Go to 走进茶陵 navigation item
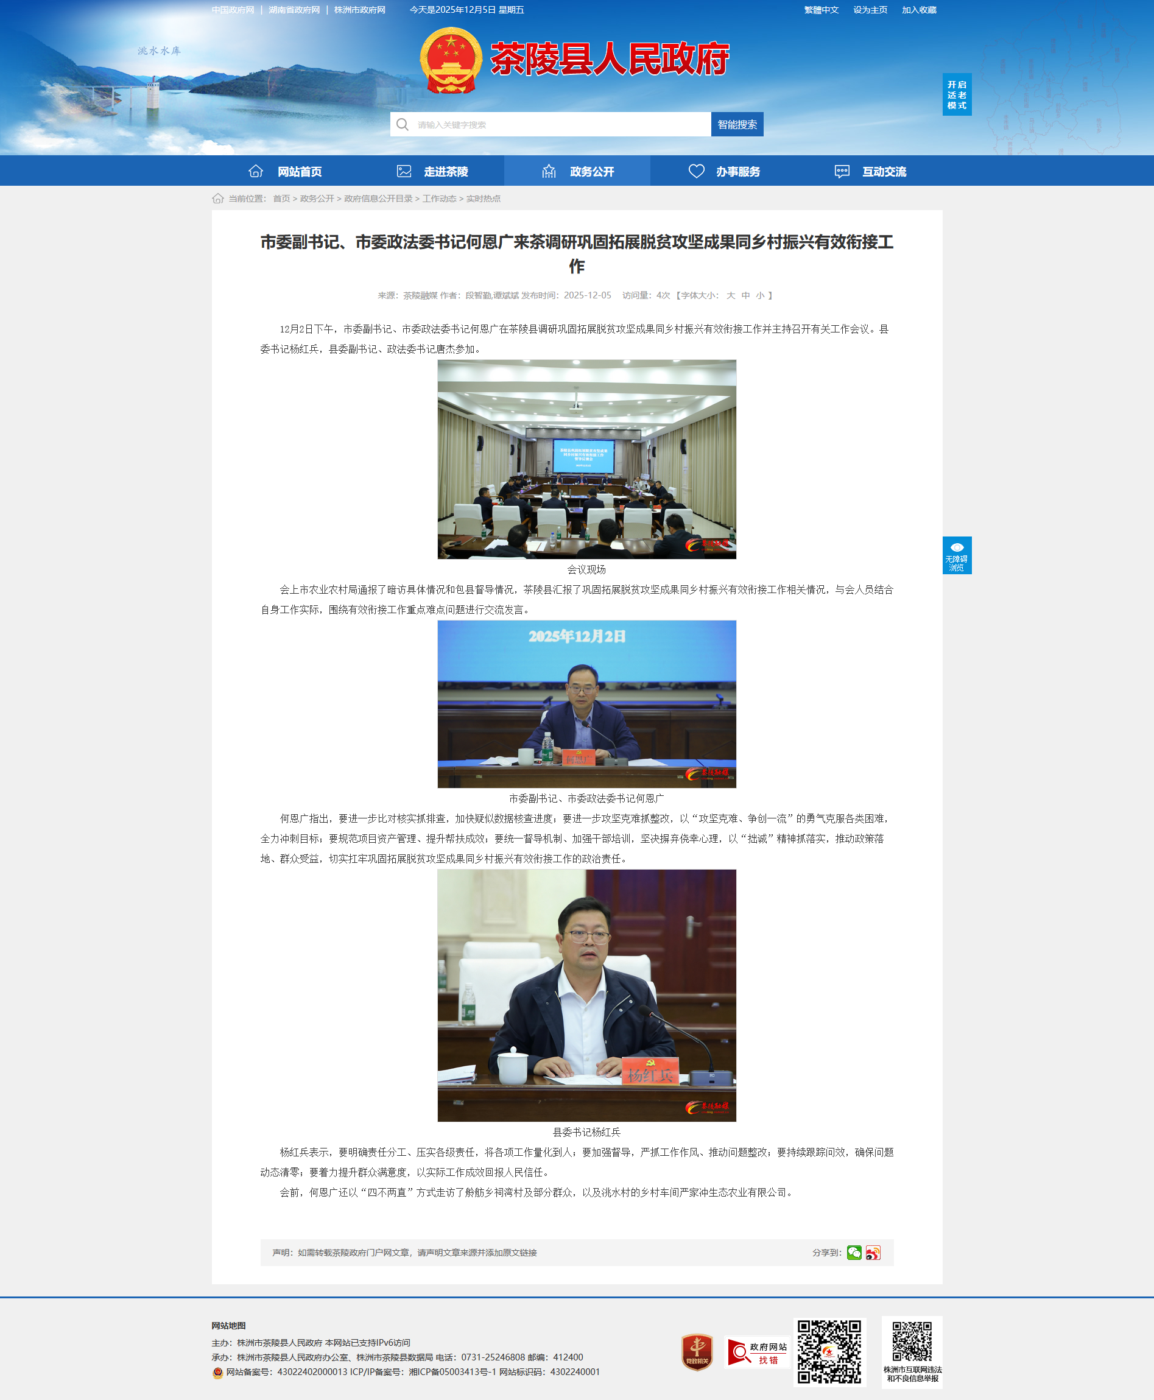 tap(431, 172)
